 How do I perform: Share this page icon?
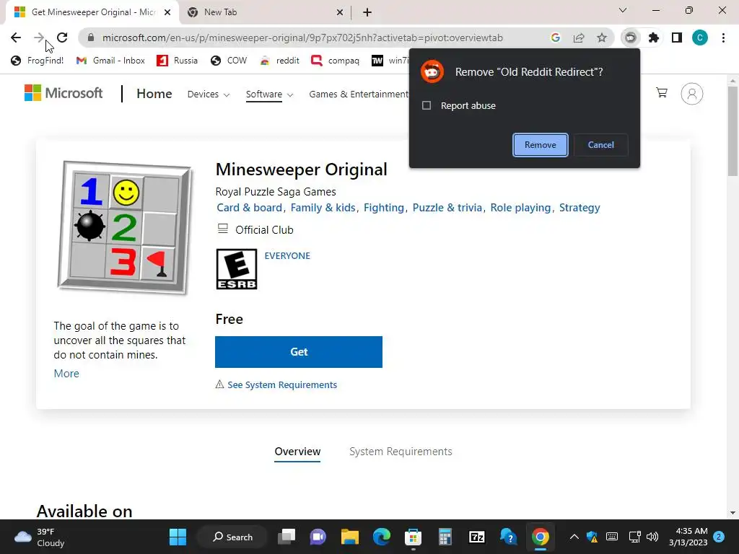[579, 38]
